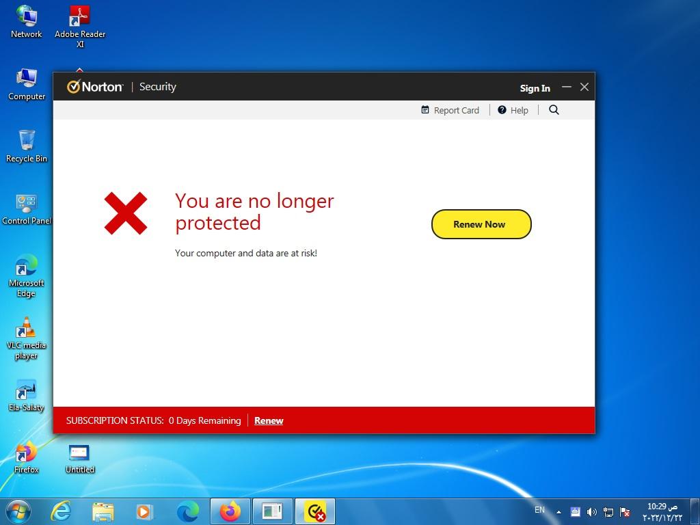Switch to Firefox in the taskbar
This screenshot has width=700, height=525.
pyautogui.click(x=230, y=511)
